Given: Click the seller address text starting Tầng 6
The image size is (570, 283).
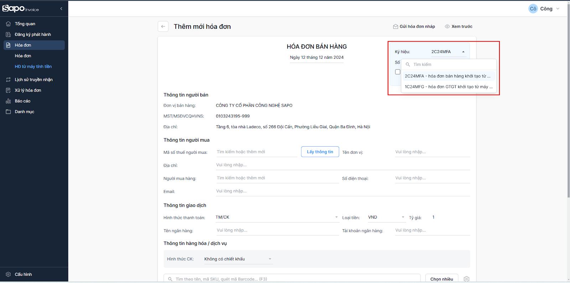Looking at the screenshot, I should point(293,127).
